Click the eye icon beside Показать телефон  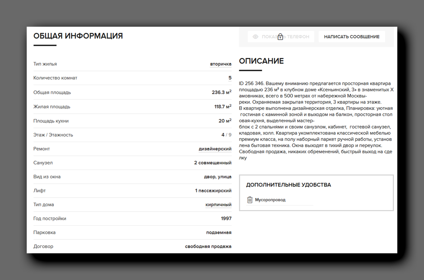255,37
